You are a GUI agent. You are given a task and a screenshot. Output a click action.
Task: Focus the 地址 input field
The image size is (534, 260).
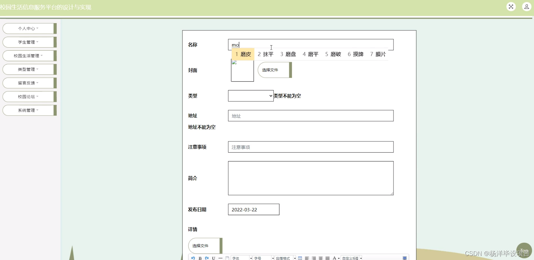pyautogui.click(x=311, y=116)
